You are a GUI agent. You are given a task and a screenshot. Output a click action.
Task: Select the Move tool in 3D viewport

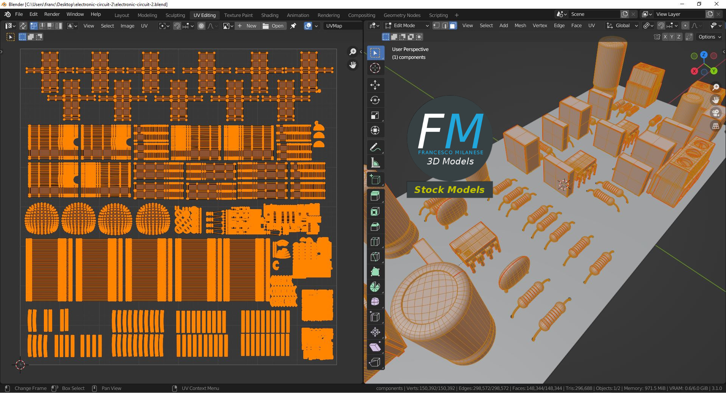(x=375, y=85)
